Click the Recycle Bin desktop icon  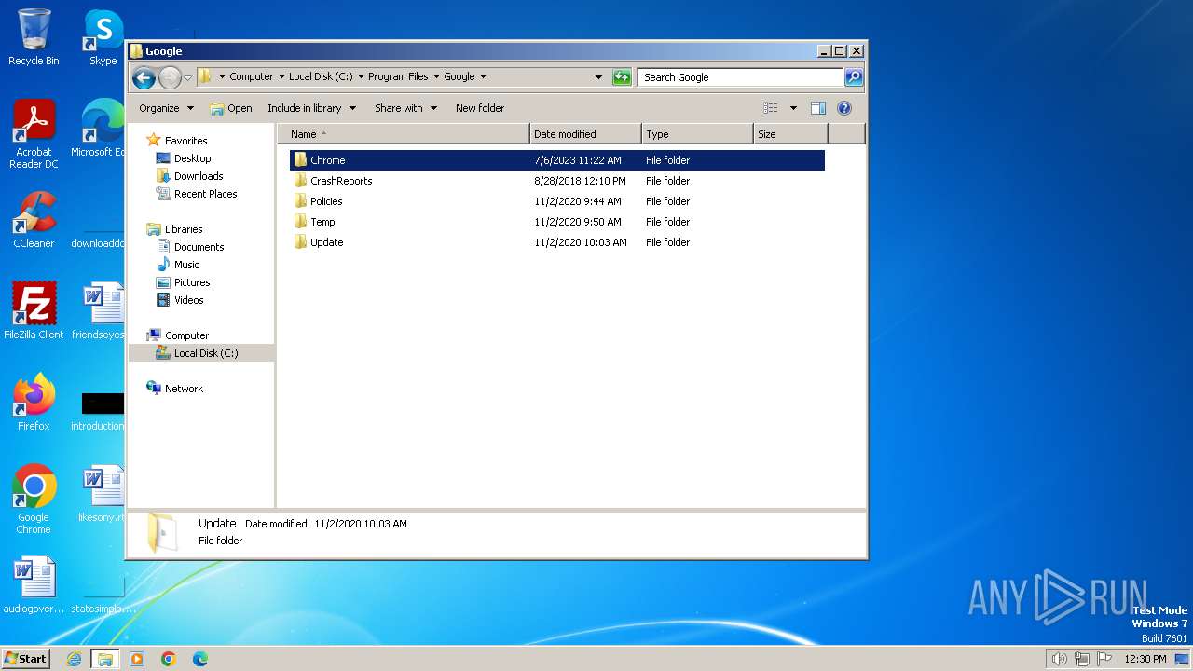point(34,37)
